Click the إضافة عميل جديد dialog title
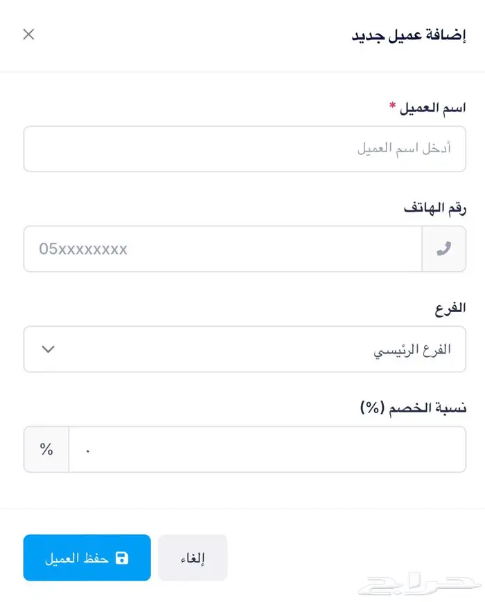The width and height of the screenshot is (485, 602). click(409, 36)
